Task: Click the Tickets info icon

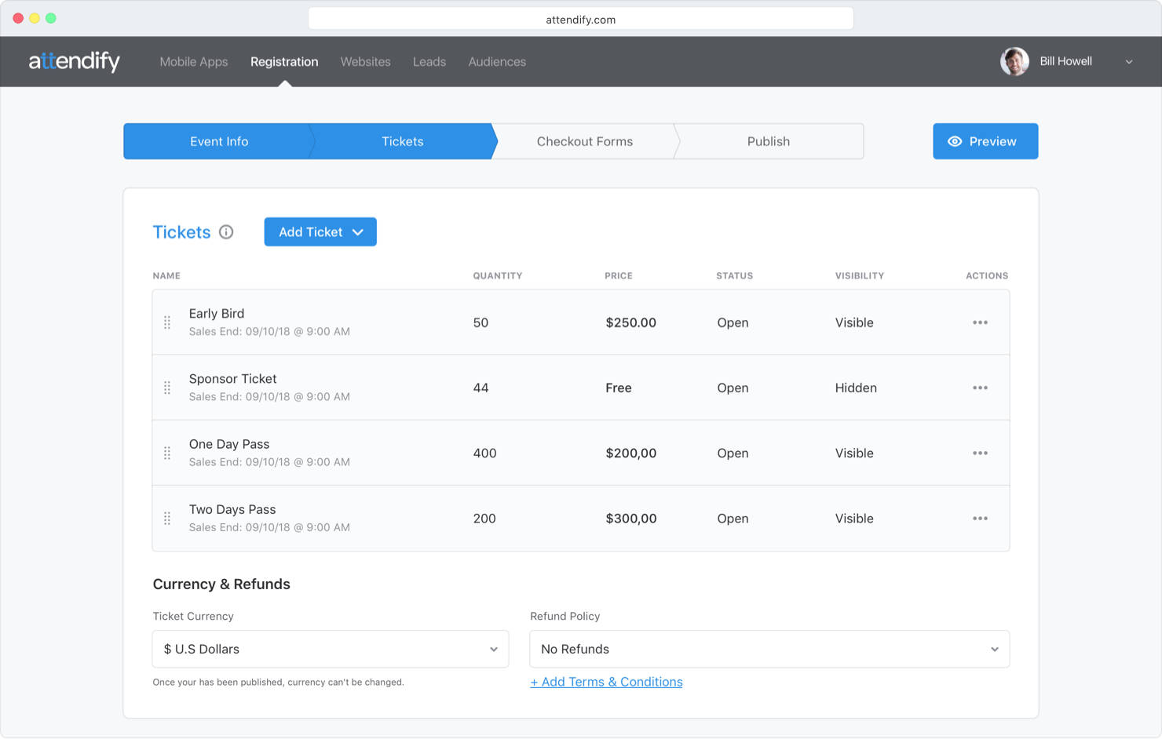Action: point(226,232)
